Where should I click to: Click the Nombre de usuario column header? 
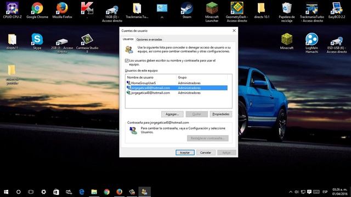click(151, 77)
